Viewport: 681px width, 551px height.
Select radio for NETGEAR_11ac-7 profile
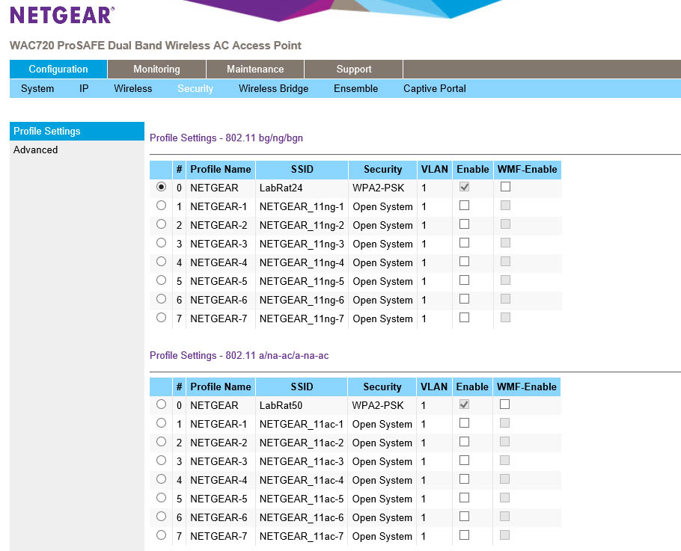pyautogui.click(x=161, y=535)
